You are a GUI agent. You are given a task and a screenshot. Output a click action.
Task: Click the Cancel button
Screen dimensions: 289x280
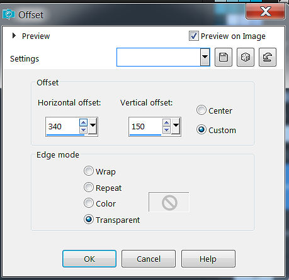[149, 259]
